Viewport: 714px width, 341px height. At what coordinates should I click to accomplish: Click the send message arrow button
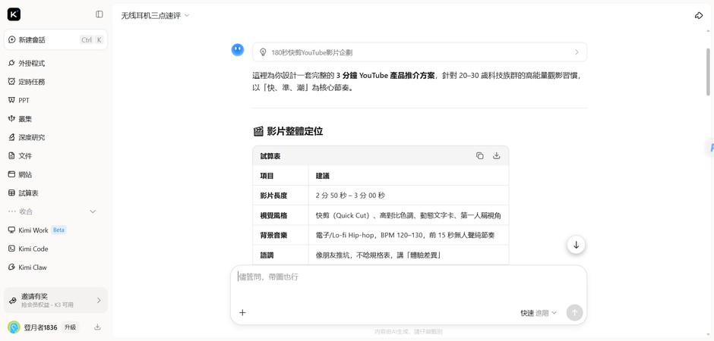pos(575,312)
